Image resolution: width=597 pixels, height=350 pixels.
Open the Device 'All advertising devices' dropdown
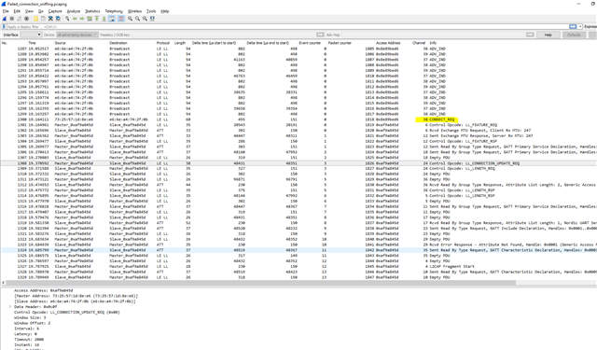pyautogui.click(x=77, y=35)
